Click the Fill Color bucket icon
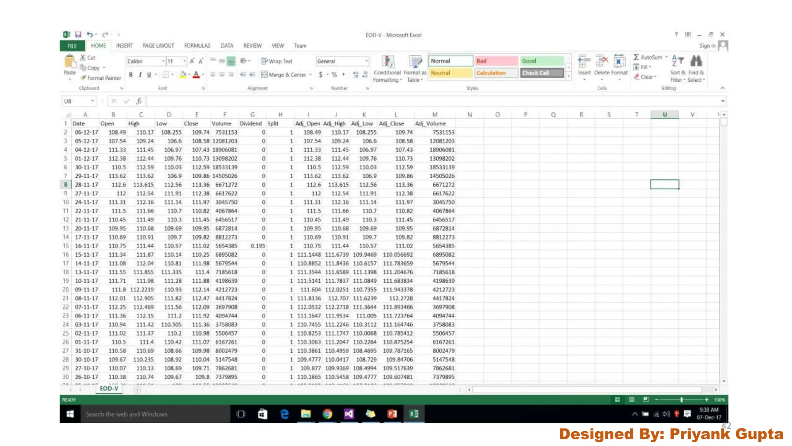792x446 pixels. click(183, 74)
